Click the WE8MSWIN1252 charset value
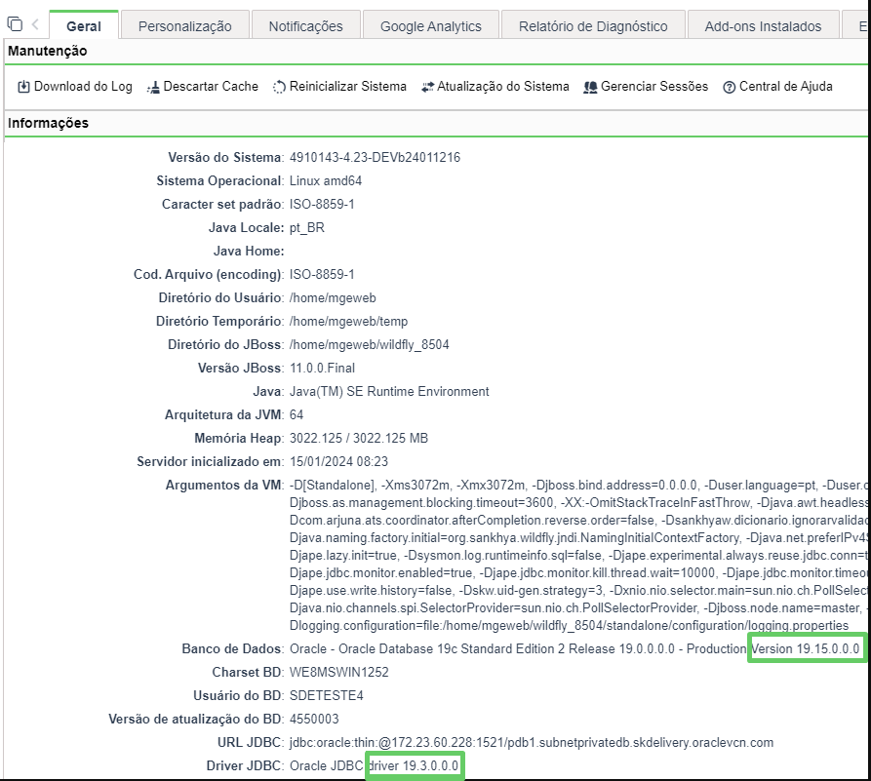871x781 pixels. (x=338, y=672)
